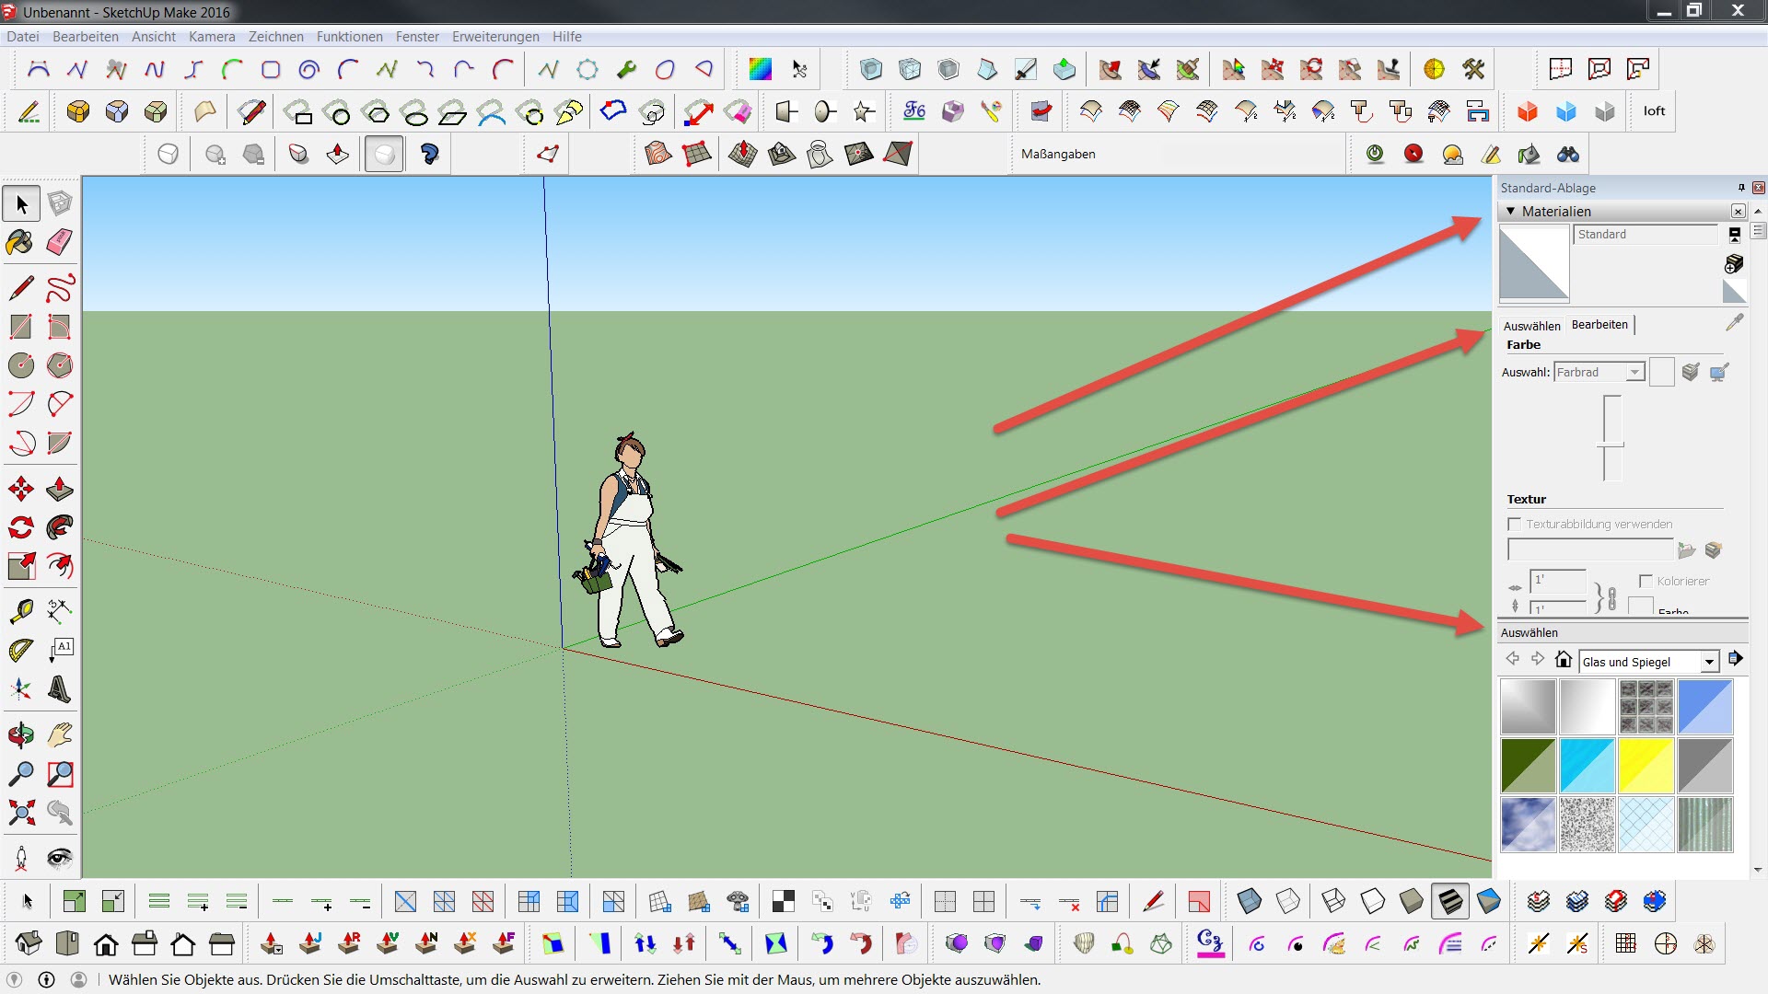The image size is (1768, 994).
Task: Open the Kamera menu
Action: point(212,37)
